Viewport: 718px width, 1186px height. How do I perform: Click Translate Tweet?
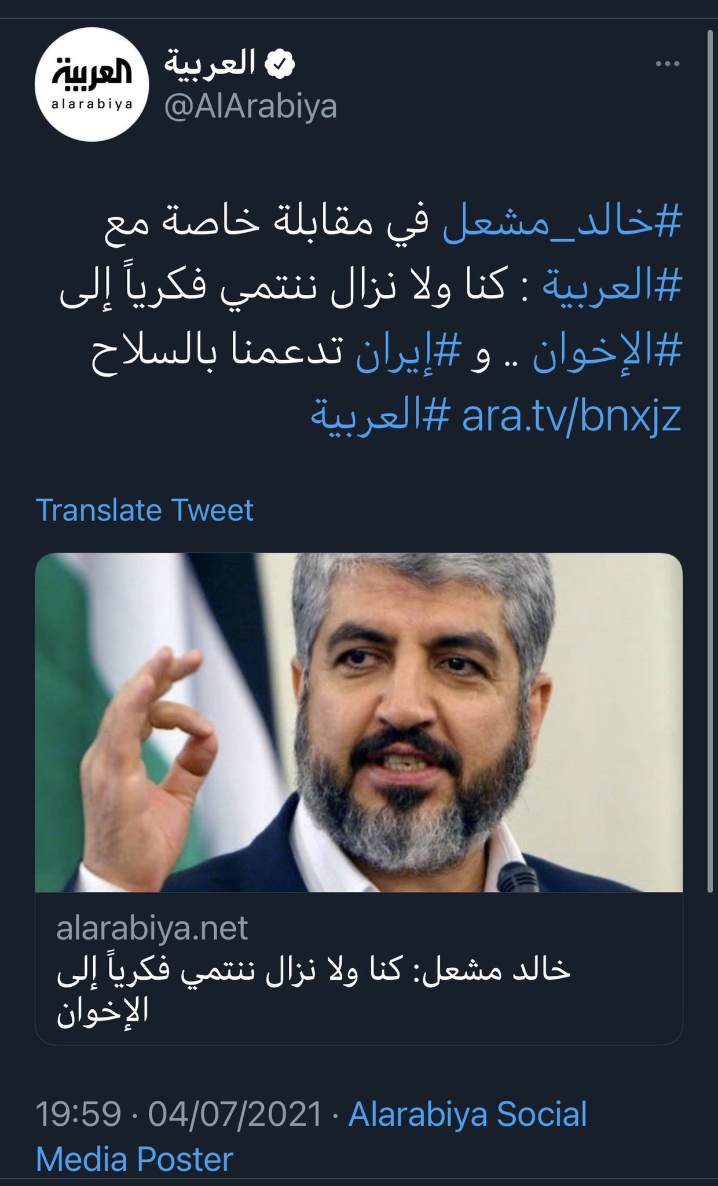[x=145, y=510]
